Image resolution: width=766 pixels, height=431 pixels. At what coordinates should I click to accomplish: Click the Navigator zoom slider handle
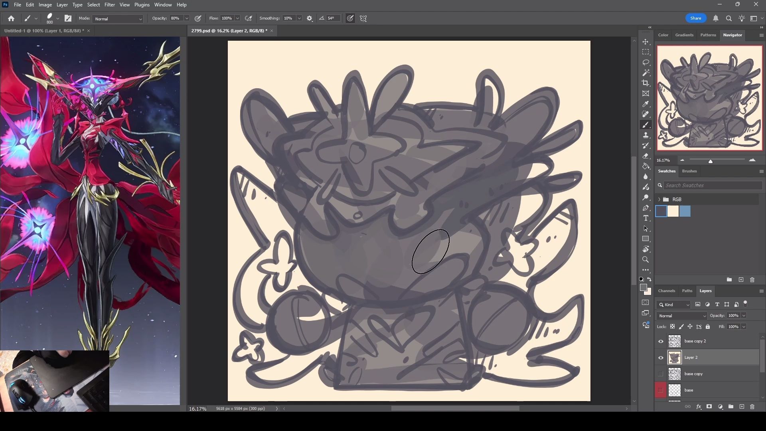point(710,161)
